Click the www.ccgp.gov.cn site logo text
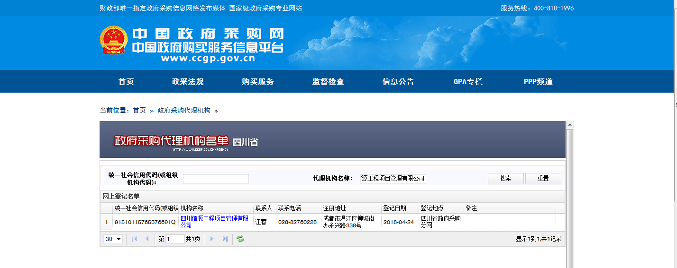This screenshot has width=677, height=268. (x=208, y=59)
